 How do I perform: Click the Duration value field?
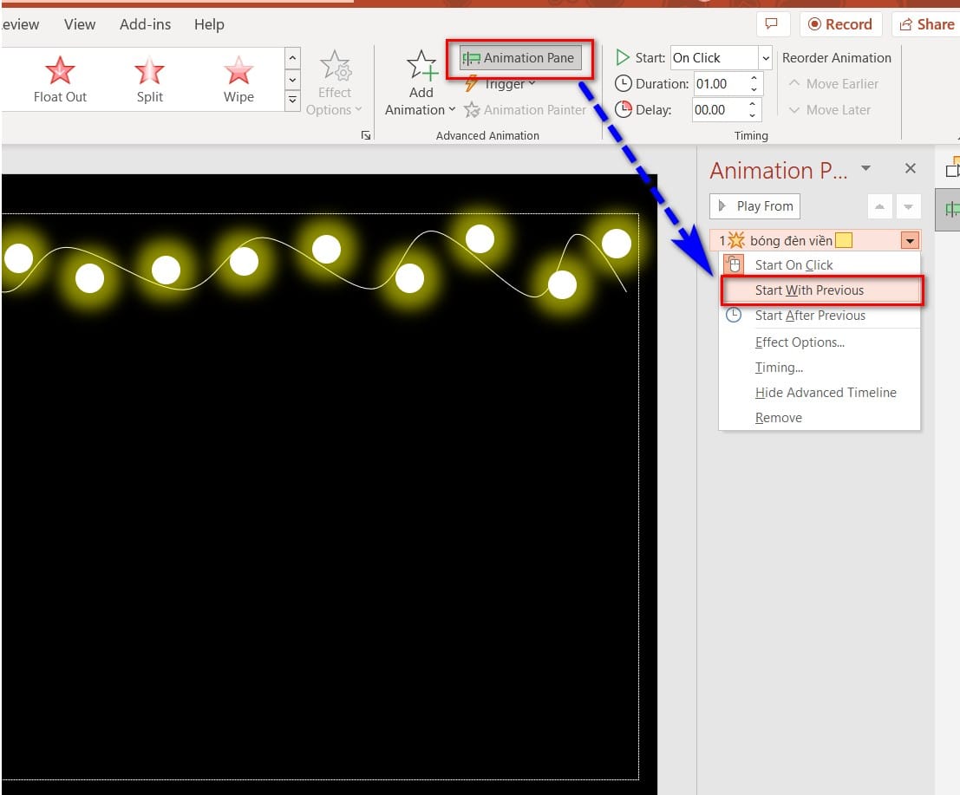719,84
